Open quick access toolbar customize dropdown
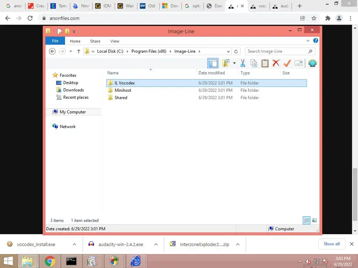Viewport: 358px width, 268px height. 74,31
